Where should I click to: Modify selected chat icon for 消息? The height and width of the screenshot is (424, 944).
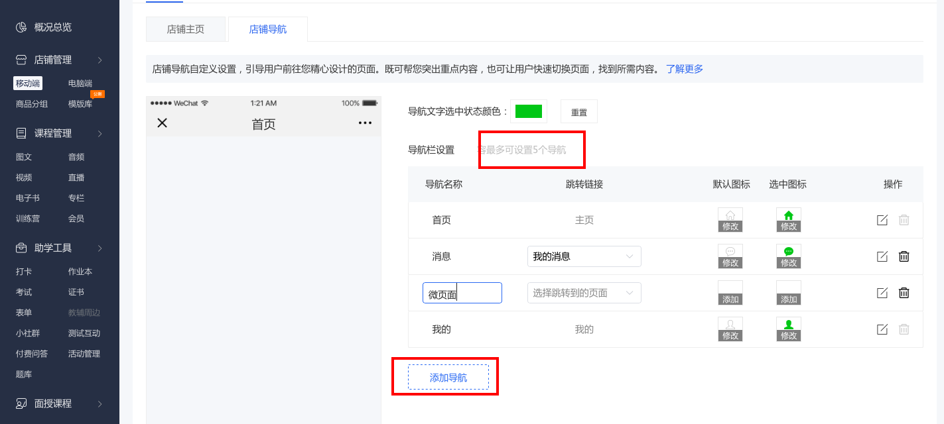pyautogui.click(x=789, y=262)
